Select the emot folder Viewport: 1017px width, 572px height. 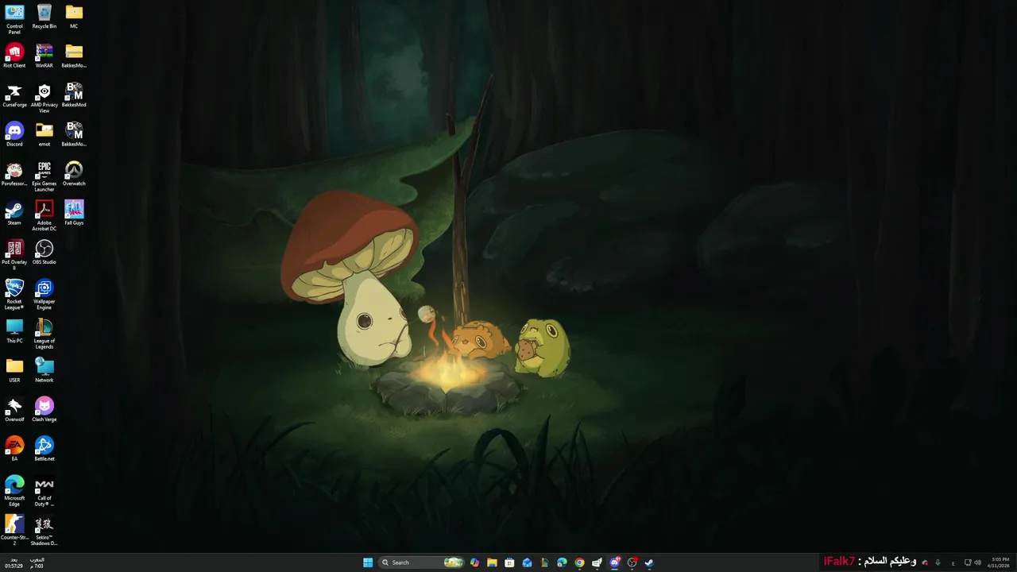point(44,134)
